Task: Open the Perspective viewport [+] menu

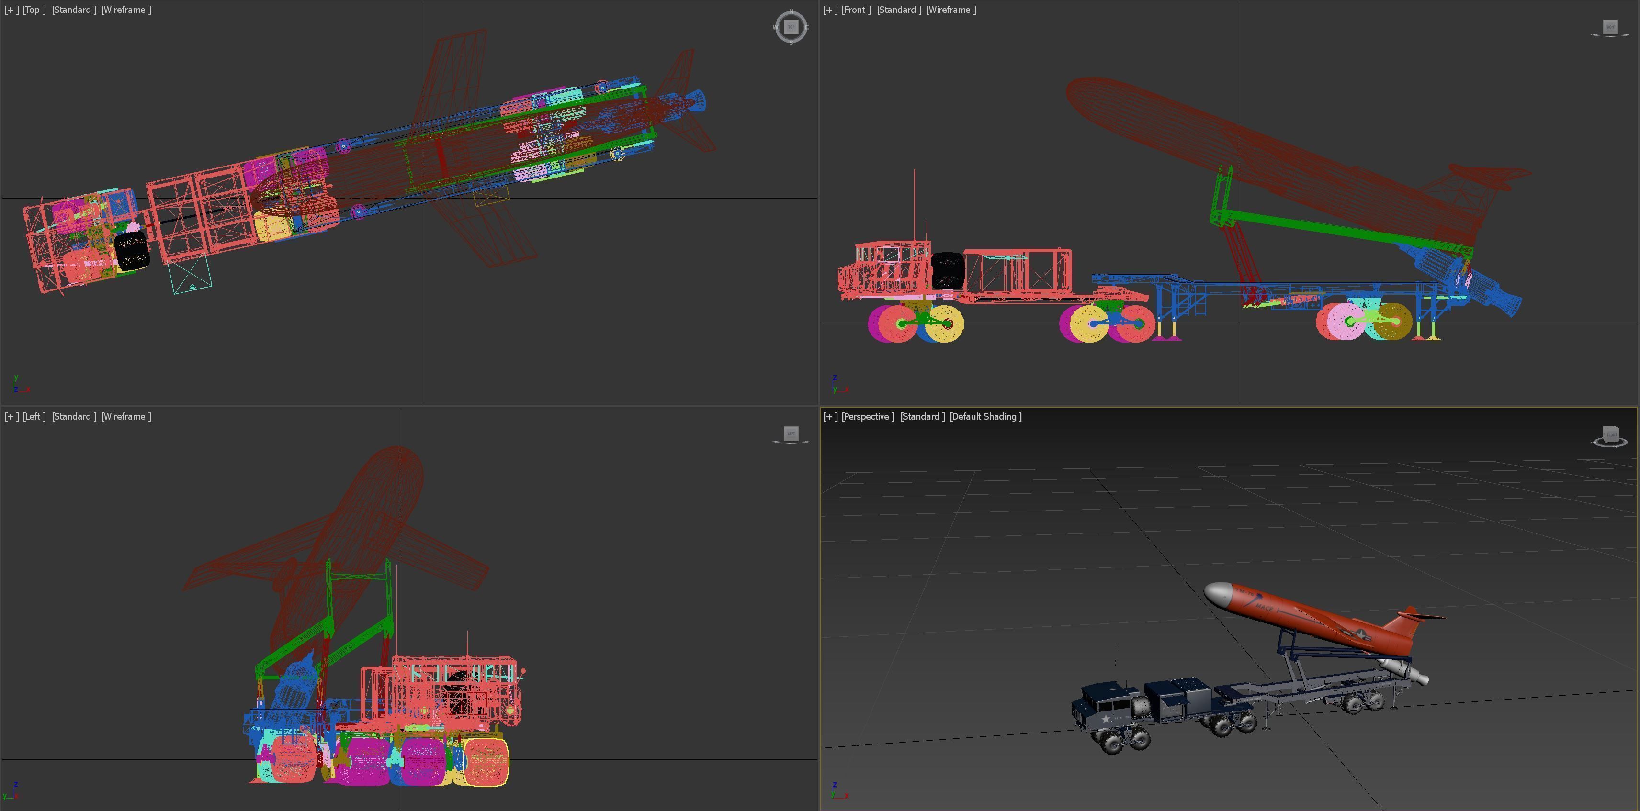Action: click(830, 416)
